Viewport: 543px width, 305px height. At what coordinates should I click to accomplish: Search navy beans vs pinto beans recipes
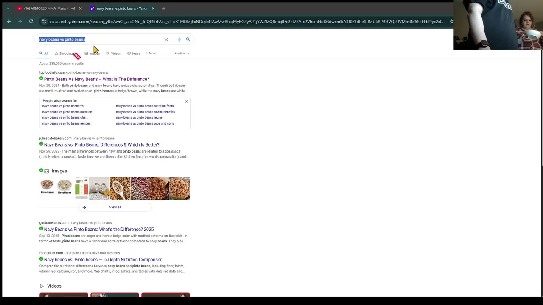(x=66, y=124)
